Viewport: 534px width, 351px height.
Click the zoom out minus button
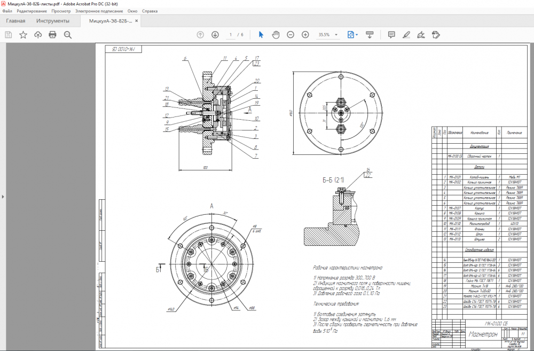tap(290, 35)
